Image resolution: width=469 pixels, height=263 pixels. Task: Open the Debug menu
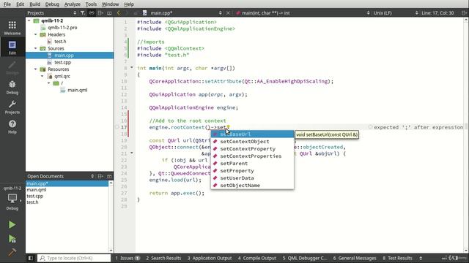(52, 4)
